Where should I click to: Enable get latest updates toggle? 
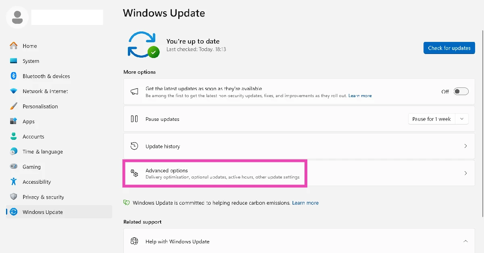pos(461,91)
